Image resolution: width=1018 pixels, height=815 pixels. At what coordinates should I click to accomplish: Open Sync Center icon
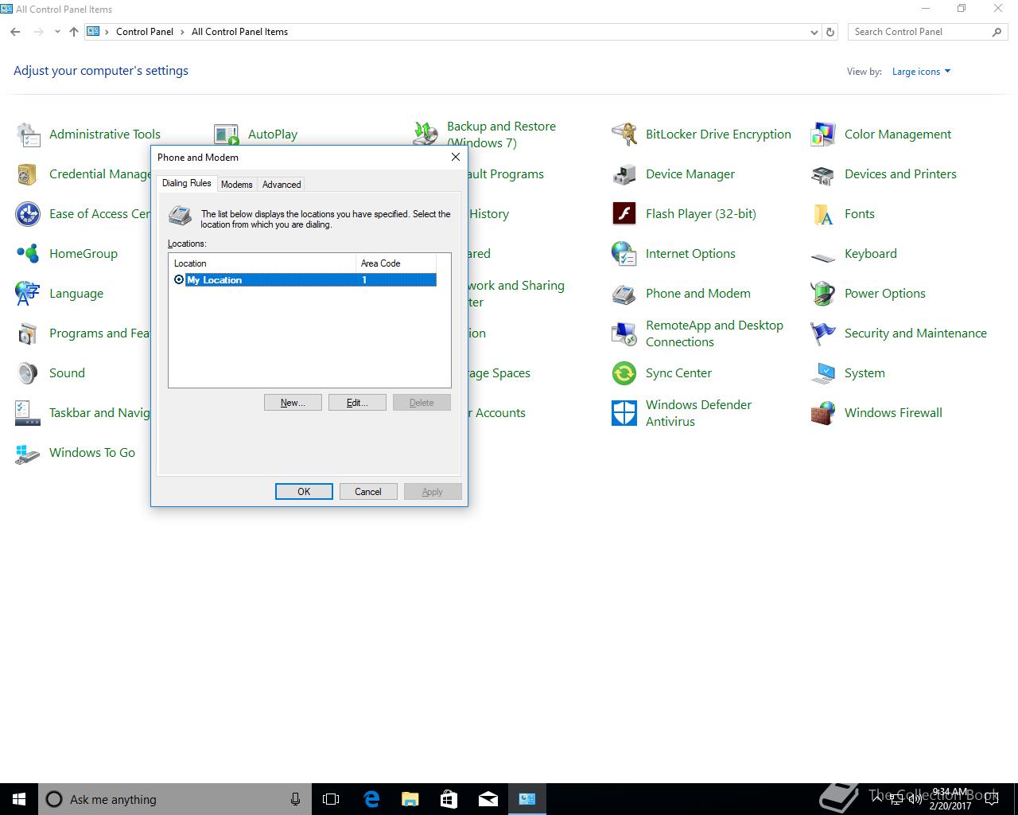[x=624, y=373]
